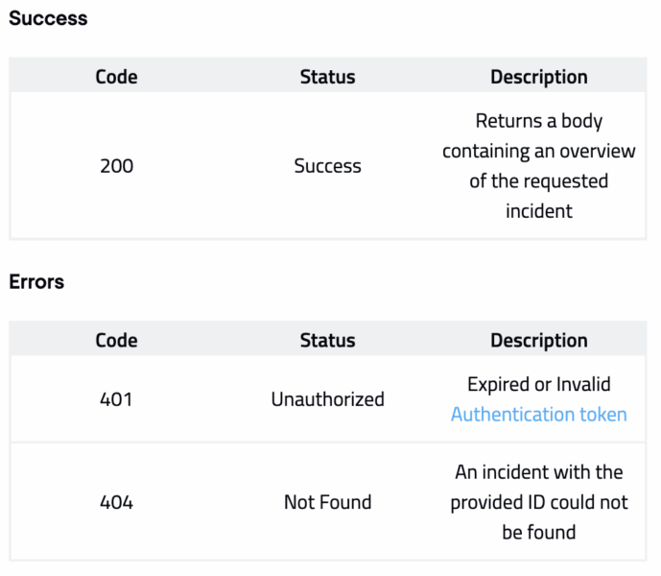Click the Success section heading
Viewport: 661px width, 576px height.
tap(48, 18)
